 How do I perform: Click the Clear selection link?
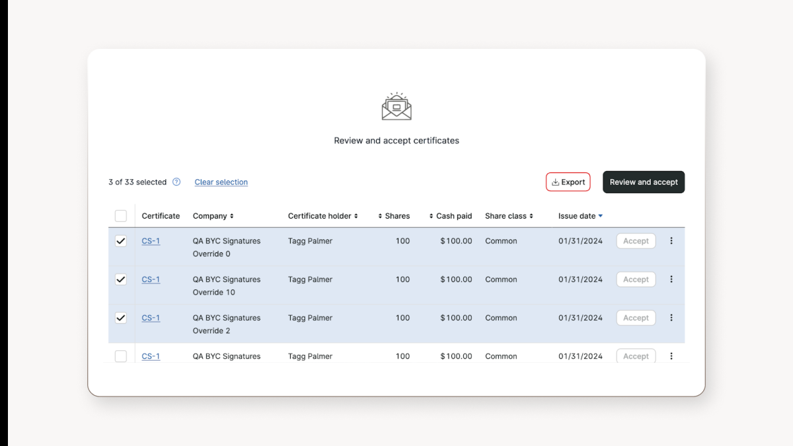point(221,182)
